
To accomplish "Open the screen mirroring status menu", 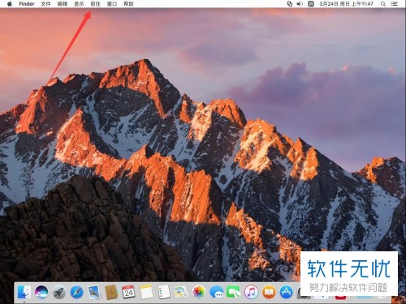I will coord(290,4).
